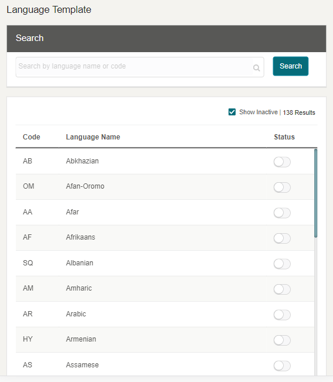Viewport: 333px width, 382px height.
Task: Click the Abkhazian language name
Action: 83,161
